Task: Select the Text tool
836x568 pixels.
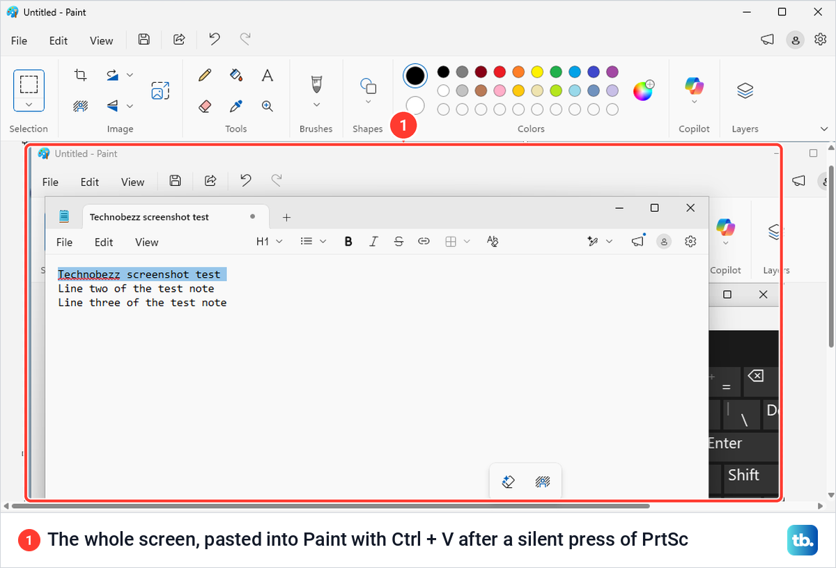Action: click(x=267, y=75)
